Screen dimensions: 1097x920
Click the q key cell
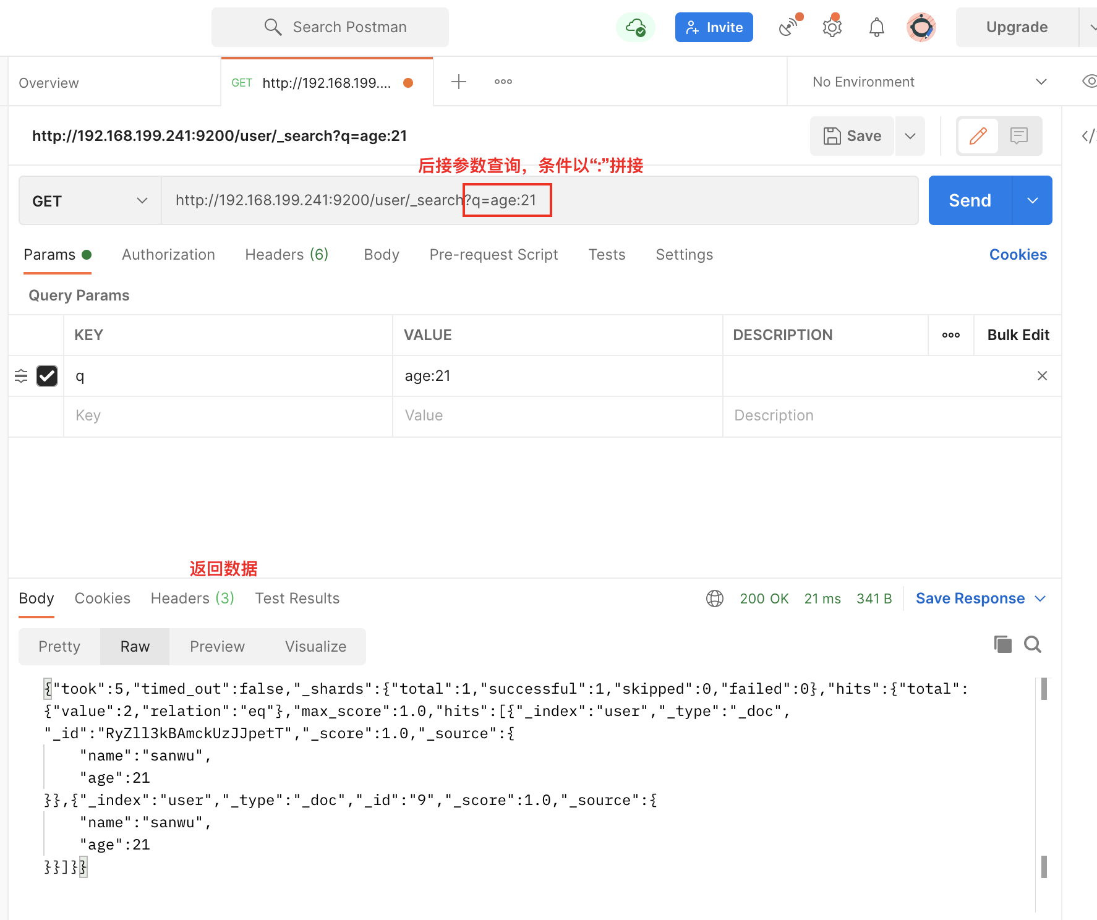point(228,376)
